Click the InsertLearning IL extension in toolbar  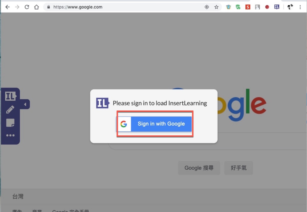pyautogui.click(x=277, y=7)
